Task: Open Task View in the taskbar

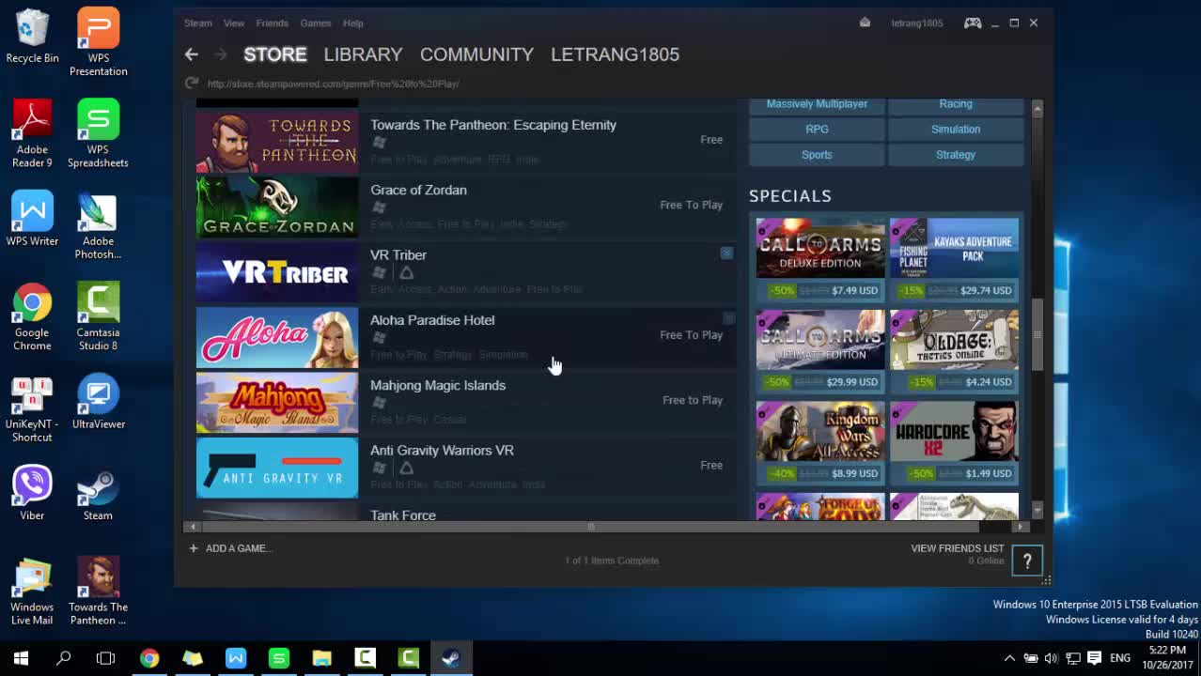Action: (x=106, y=658)
